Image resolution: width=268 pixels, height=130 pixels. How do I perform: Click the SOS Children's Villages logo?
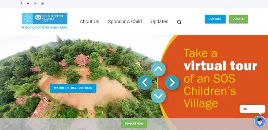tap(44, 18)
